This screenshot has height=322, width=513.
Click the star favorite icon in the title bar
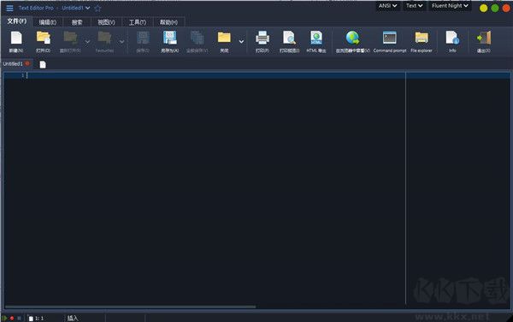click(x=97, y=9)
